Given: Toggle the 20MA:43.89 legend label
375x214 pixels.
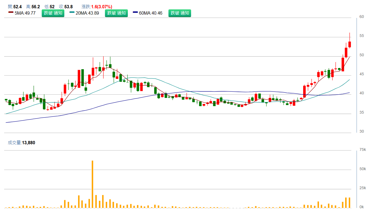Looking at the screenshot, I should pyautogui.click(x=87, y=13).
